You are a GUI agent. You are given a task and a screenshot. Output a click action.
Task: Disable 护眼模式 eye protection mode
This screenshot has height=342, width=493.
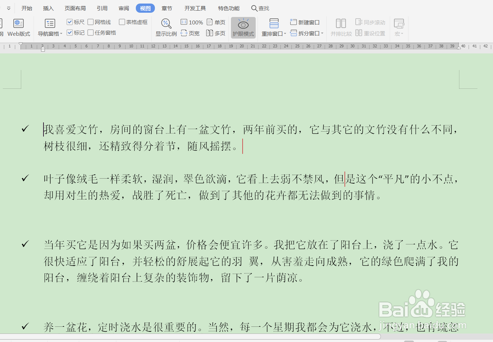(243, 27)
